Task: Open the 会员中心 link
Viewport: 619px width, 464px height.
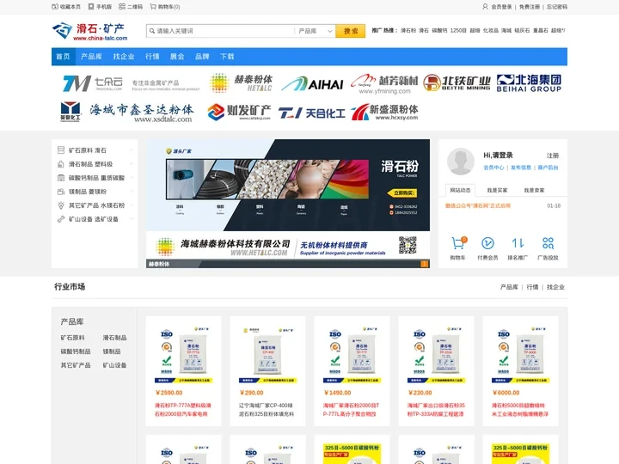Action: [493, 168]
